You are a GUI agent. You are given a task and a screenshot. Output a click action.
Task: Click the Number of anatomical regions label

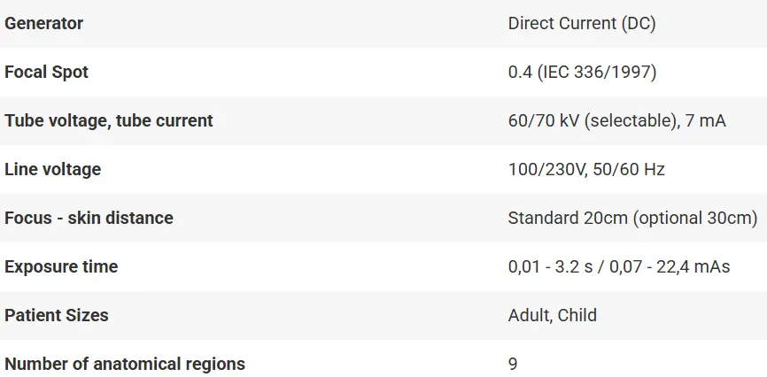(x=125, y=364)
